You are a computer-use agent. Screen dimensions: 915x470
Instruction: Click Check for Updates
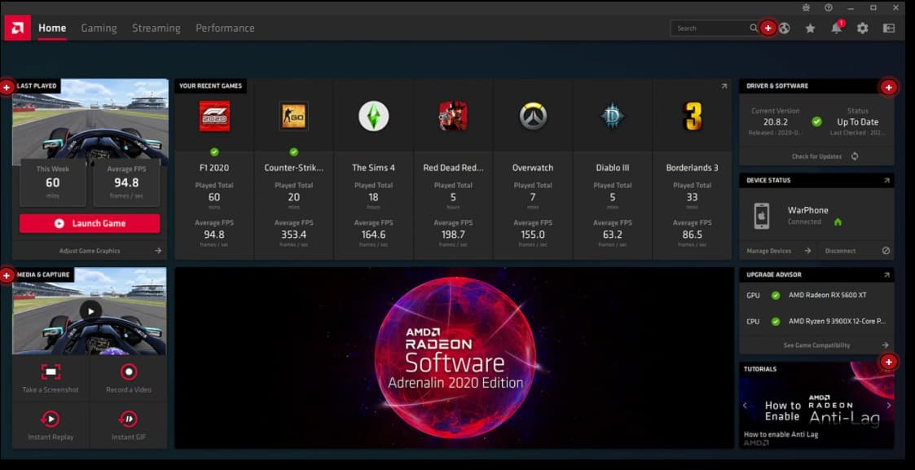pyautogui.click(x=816, y=156)
